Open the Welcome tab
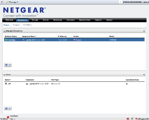Image resolution: width=149 pixels, height=120 pixels. pos(9,20)
